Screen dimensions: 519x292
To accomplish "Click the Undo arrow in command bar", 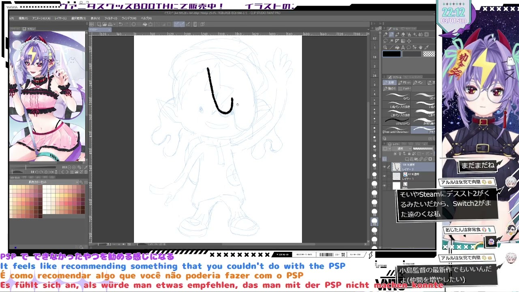I will pos(121,24).
